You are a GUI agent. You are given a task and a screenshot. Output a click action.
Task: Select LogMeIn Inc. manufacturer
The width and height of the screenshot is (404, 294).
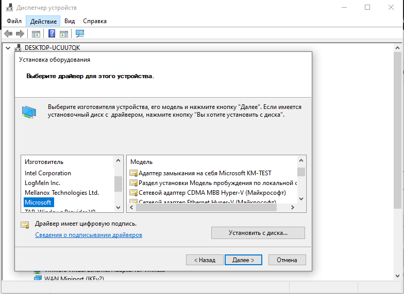42,183
